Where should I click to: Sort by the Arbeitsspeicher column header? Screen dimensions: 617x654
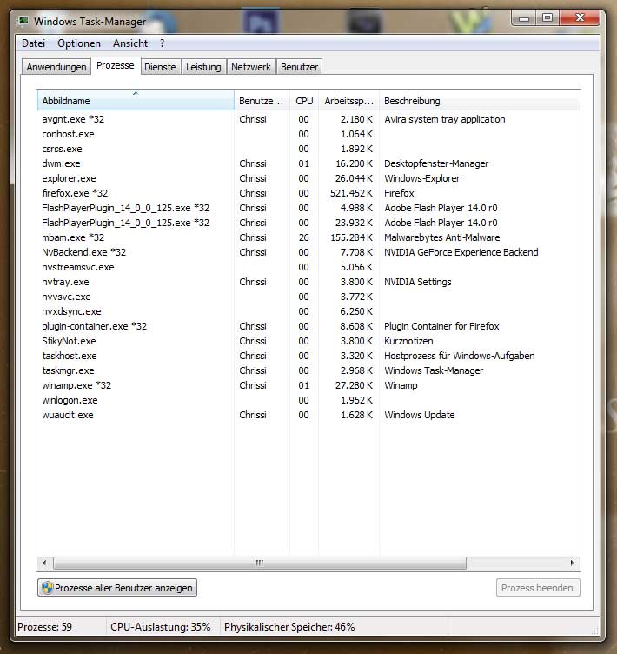point(349,101)
